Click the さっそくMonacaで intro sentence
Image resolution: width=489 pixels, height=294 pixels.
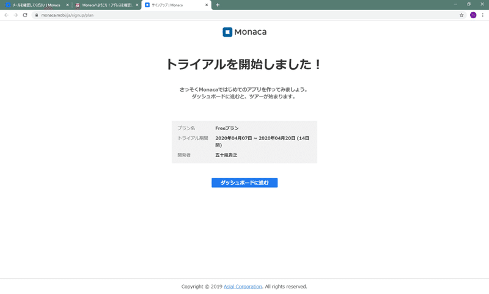[244, 89]
